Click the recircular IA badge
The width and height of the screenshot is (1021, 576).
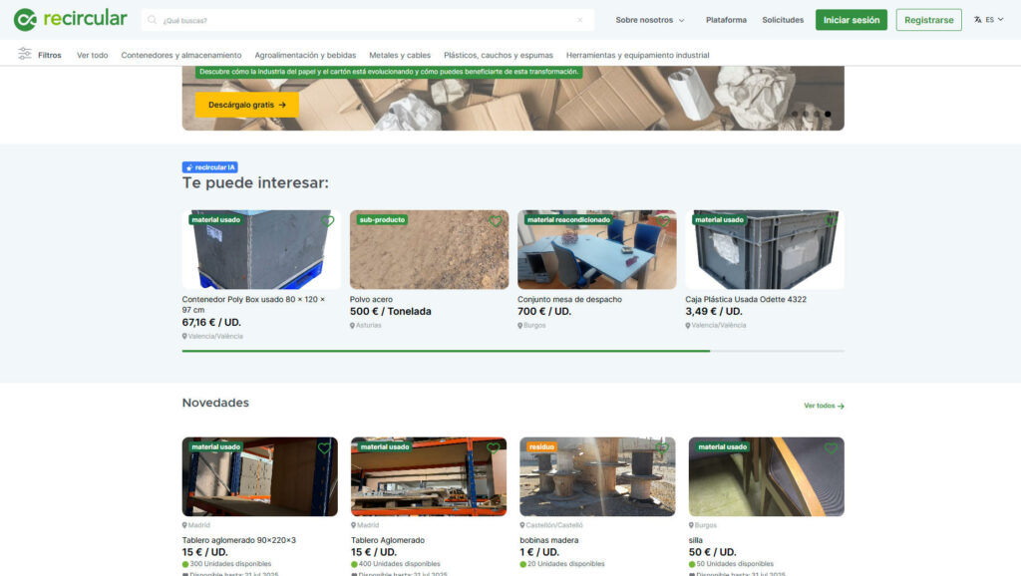[x=209, y=167]
